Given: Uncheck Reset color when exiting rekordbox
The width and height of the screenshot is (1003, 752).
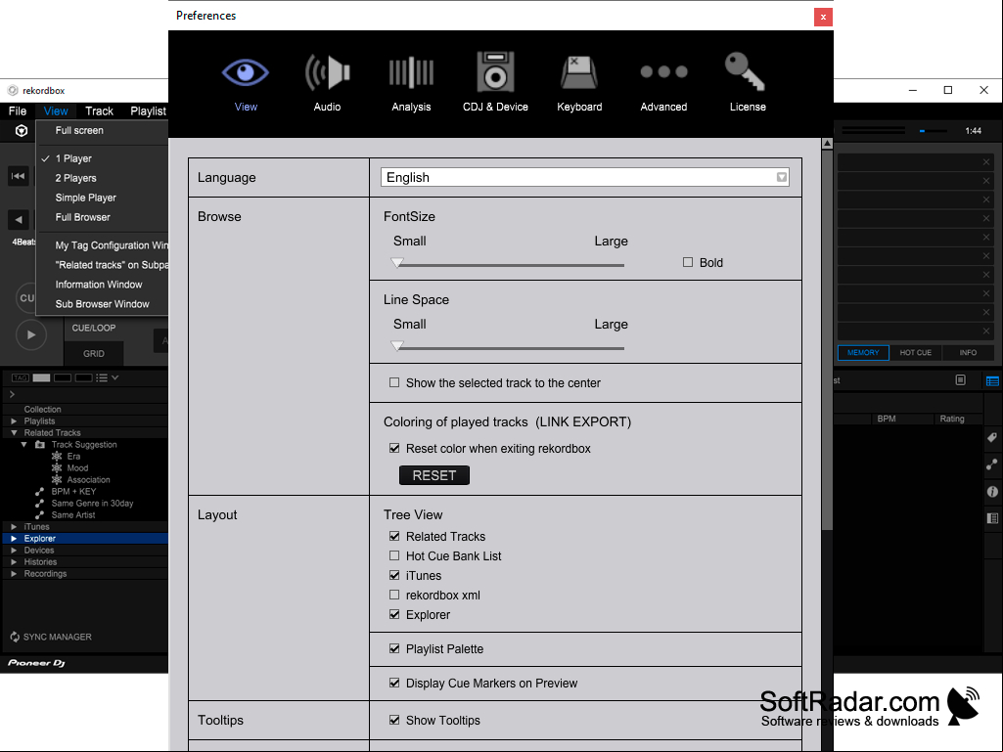Looking at the screenshot, I should pyautogui.click(x=394, y=448).
